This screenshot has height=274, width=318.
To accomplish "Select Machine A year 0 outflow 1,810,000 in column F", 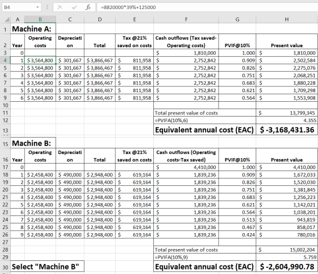I will coord(186,53).
